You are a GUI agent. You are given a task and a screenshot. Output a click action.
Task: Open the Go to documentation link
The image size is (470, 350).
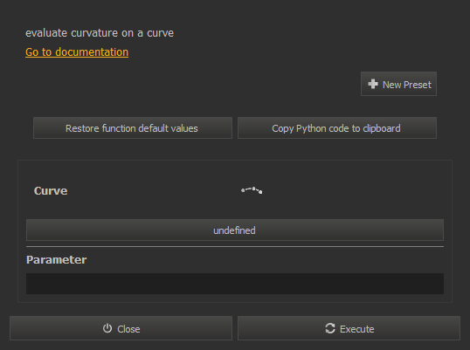tap(77, 52)
